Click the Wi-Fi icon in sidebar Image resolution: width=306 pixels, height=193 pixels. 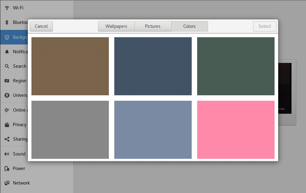7,8
